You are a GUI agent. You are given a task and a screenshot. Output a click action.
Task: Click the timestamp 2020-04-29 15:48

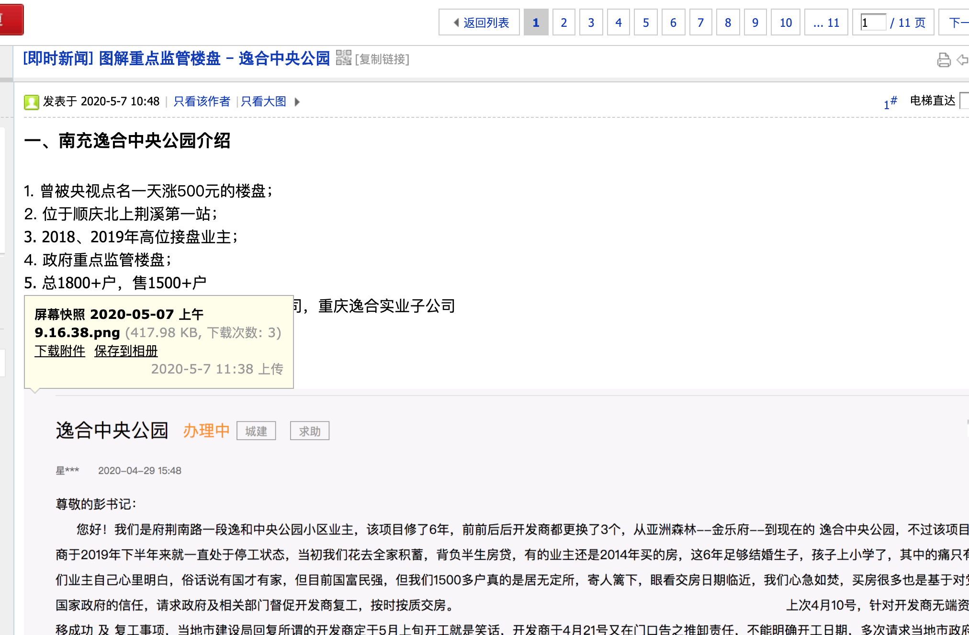(139, 471)
